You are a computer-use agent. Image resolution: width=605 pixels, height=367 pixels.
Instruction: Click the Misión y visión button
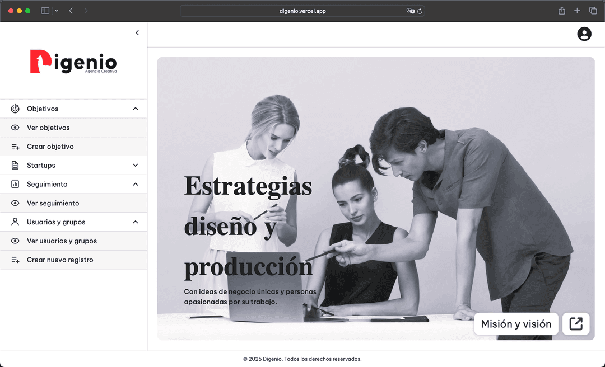[x=516, y=324]
